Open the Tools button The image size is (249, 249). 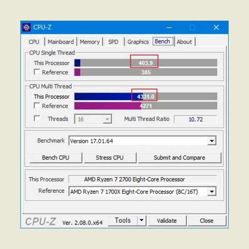point(122,221)
